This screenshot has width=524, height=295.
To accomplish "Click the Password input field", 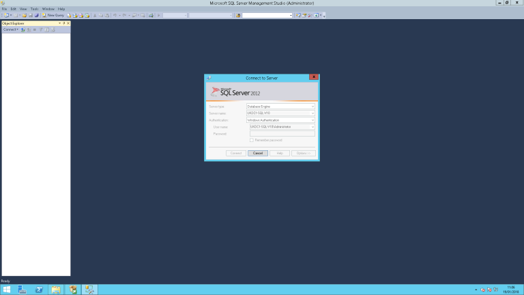I will (282, 133).
